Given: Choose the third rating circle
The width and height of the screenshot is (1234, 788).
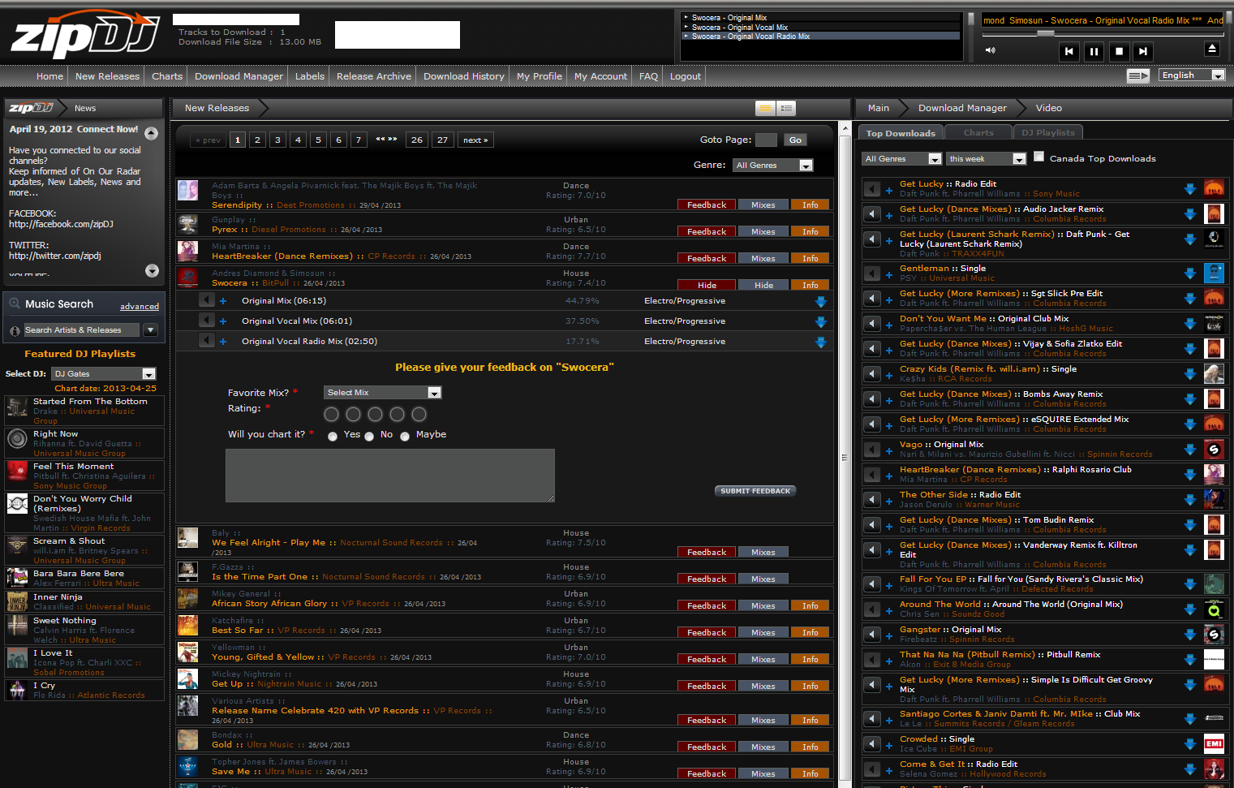Looking at the screenshot, I should pos(375,414).
